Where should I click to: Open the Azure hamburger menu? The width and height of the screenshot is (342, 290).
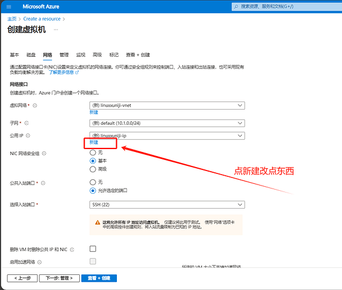(x=9, y=7)
